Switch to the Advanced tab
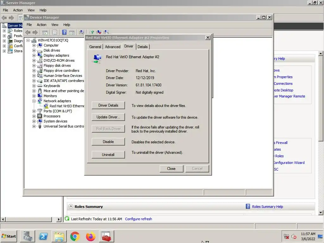The width and height of the screenshot is (324, 243). pos(113,47)
